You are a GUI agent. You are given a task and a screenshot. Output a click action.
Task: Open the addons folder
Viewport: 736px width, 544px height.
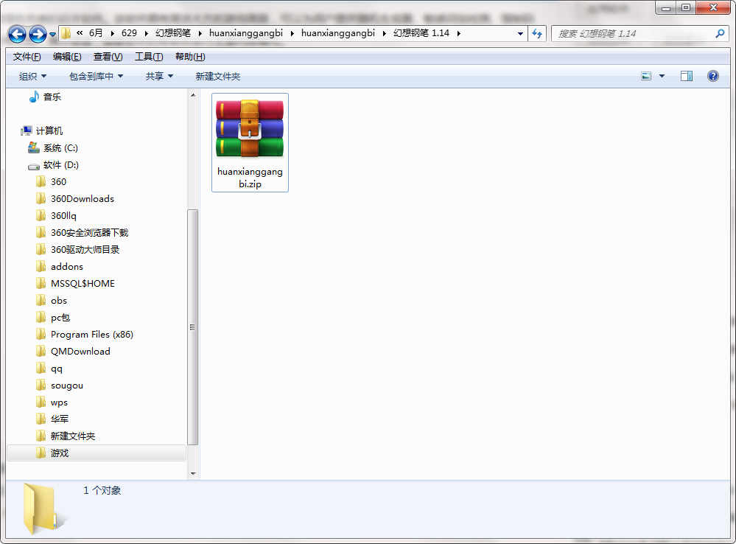point(66,266)
